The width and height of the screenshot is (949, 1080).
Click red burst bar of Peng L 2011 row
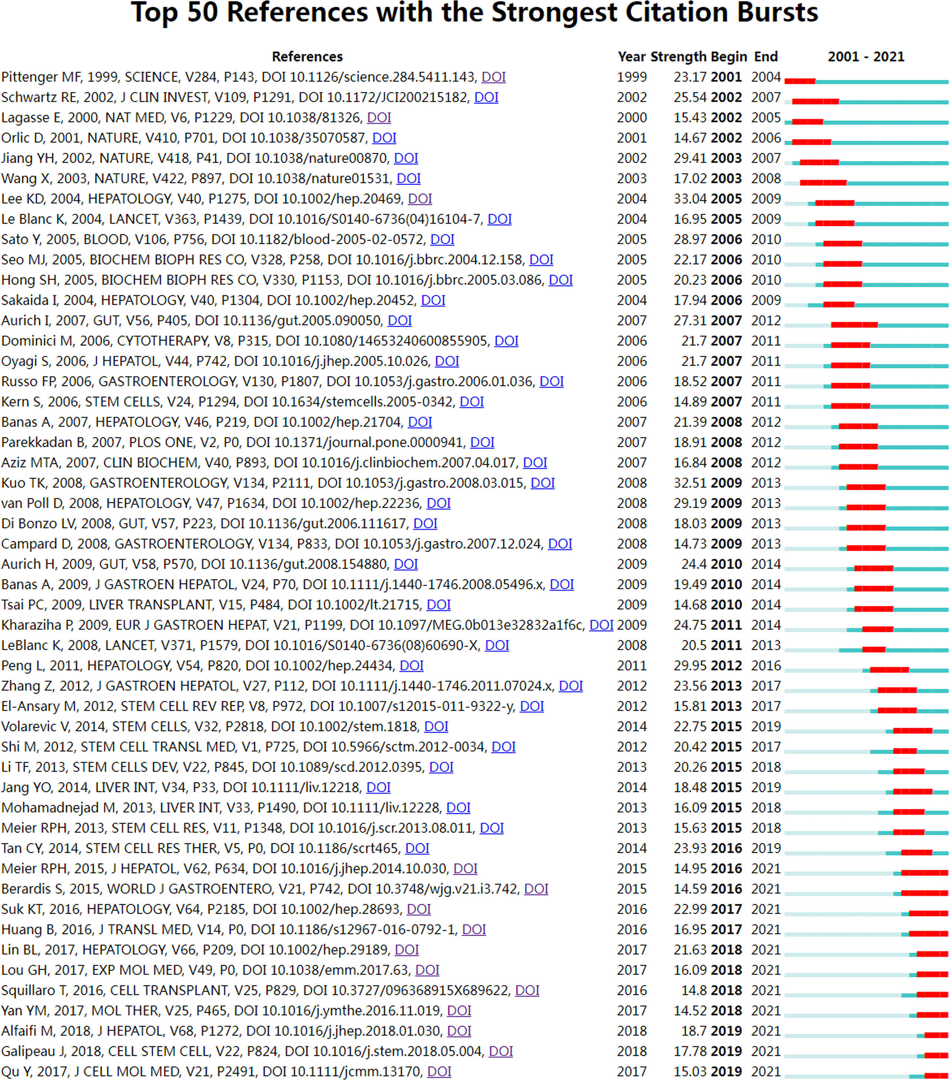[x=889, y=670]
